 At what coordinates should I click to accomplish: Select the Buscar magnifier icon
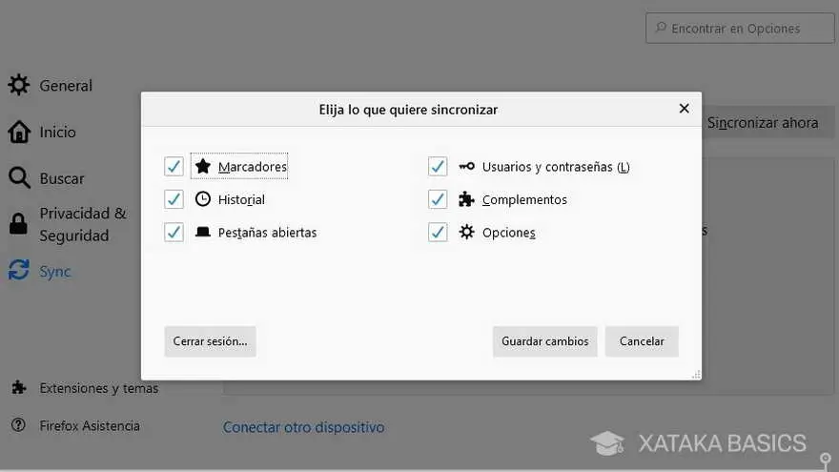click(x=19, y=177)
